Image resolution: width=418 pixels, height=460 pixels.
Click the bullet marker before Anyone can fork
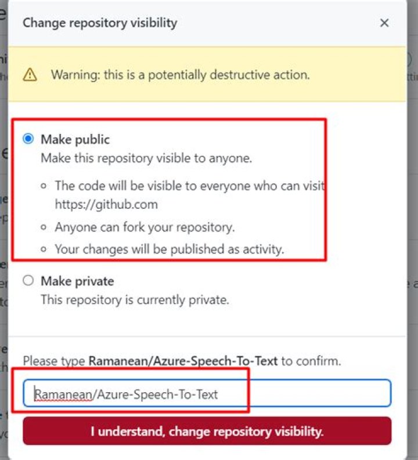[44, 227]
